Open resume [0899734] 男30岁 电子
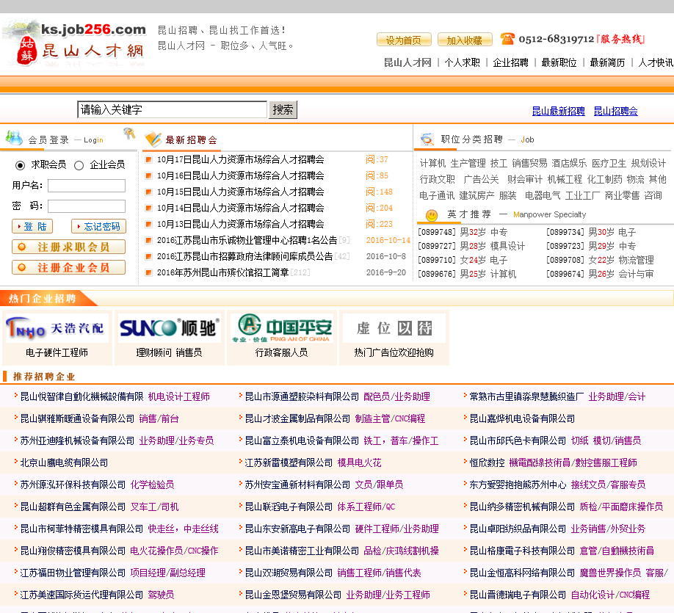Viewport: 674px width, 613px height. [x=591, y=233]
